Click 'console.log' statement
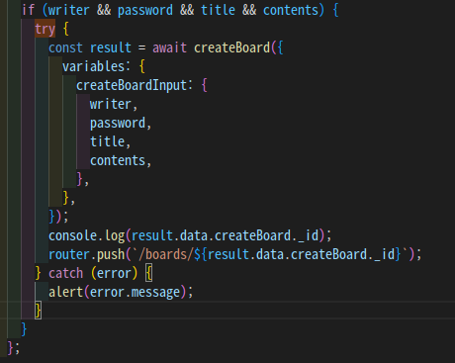This screenshot has width=455, height=363. click(x=86, y=235)
